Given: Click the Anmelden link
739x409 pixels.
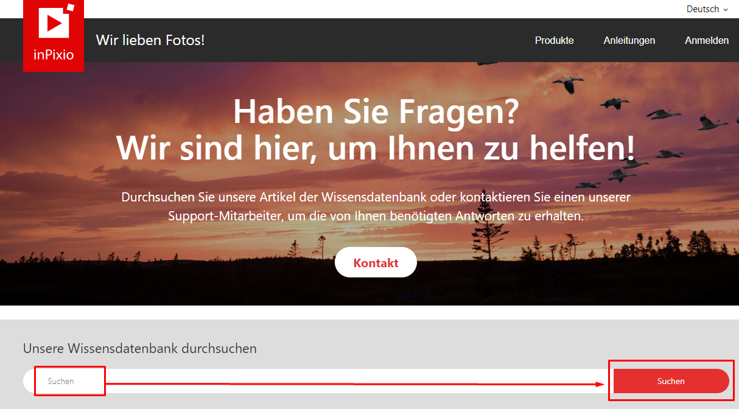Looking at the screenshot, I should (707, 40).
